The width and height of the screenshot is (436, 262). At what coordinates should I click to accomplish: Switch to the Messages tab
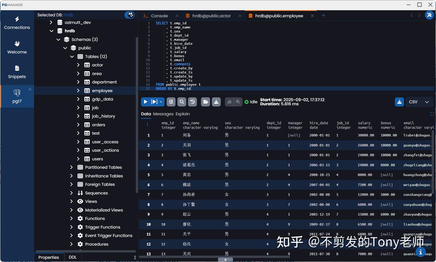click(163, 114)
